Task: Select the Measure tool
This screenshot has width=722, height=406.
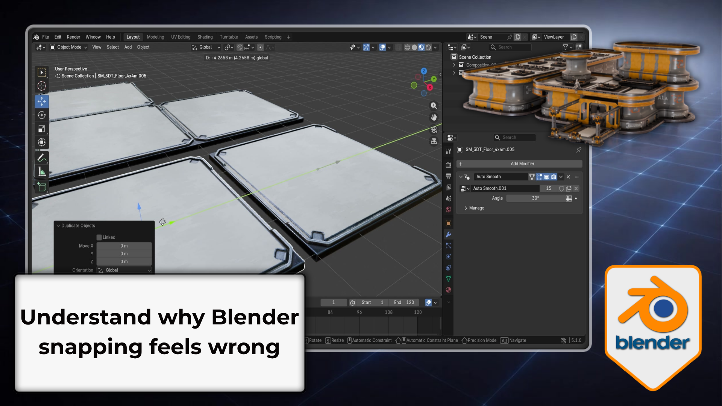Action: [42, 172]
